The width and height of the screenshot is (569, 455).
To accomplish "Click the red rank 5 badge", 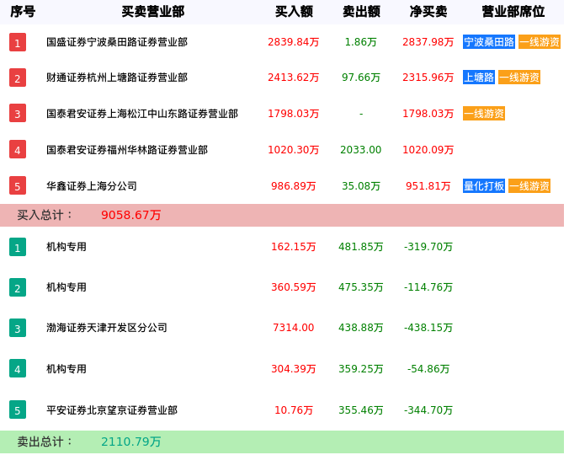I will point(18,186).
